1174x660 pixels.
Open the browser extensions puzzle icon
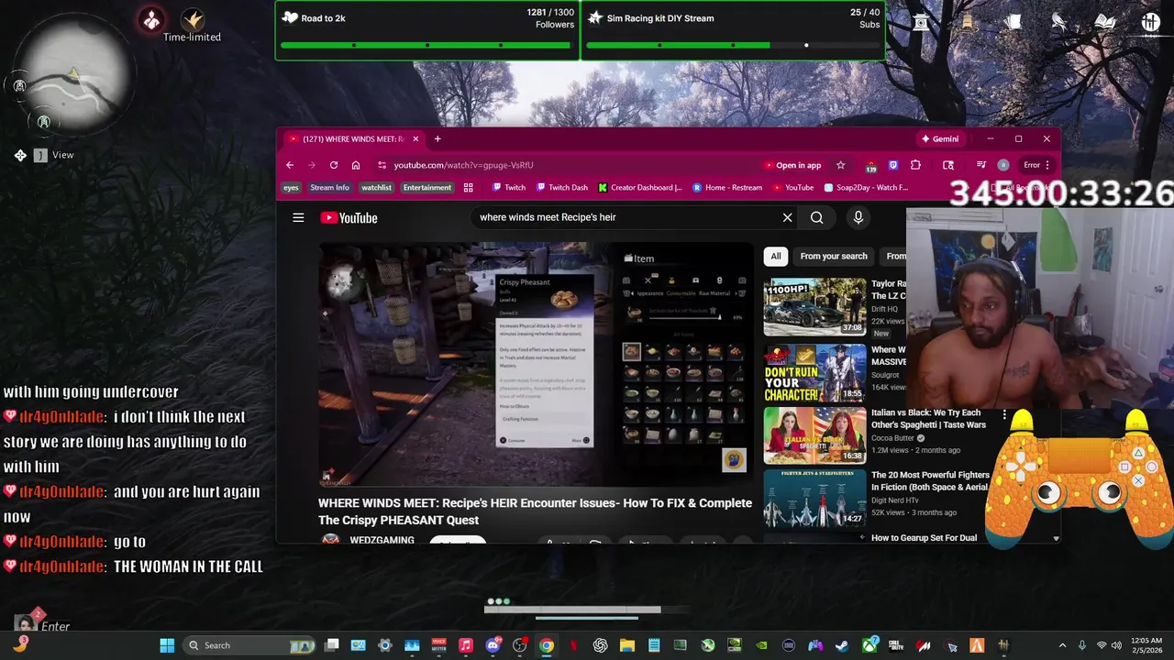(915, 165)
